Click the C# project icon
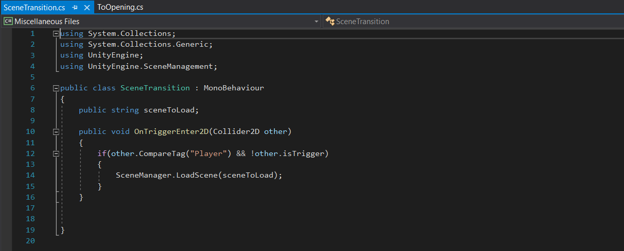This screenshot has width=624, height=251. pos(8,22)
